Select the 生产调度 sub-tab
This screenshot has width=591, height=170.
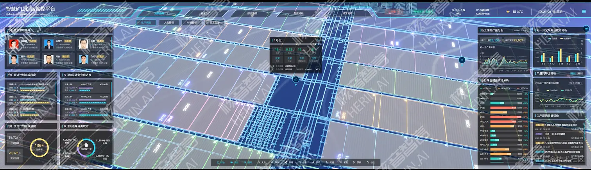[x=146, y=23]
